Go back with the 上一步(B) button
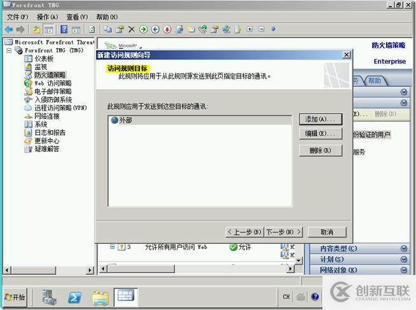Viewport: 416px width, 310px height. tap(245, 232)
